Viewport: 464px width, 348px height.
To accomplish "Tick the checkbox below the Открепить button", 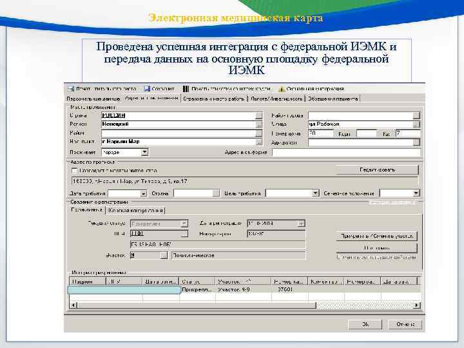I will coord(338,257).
